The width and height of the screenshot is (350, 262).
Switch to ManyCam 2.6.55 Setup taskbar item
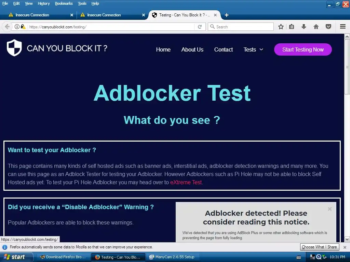(x=173, y=257)
